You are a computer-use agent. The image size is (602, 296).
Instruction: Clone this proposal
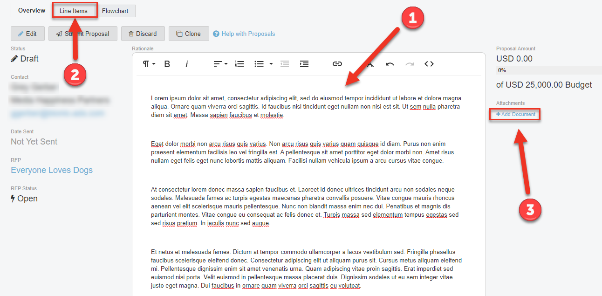[x=188, y=34]
